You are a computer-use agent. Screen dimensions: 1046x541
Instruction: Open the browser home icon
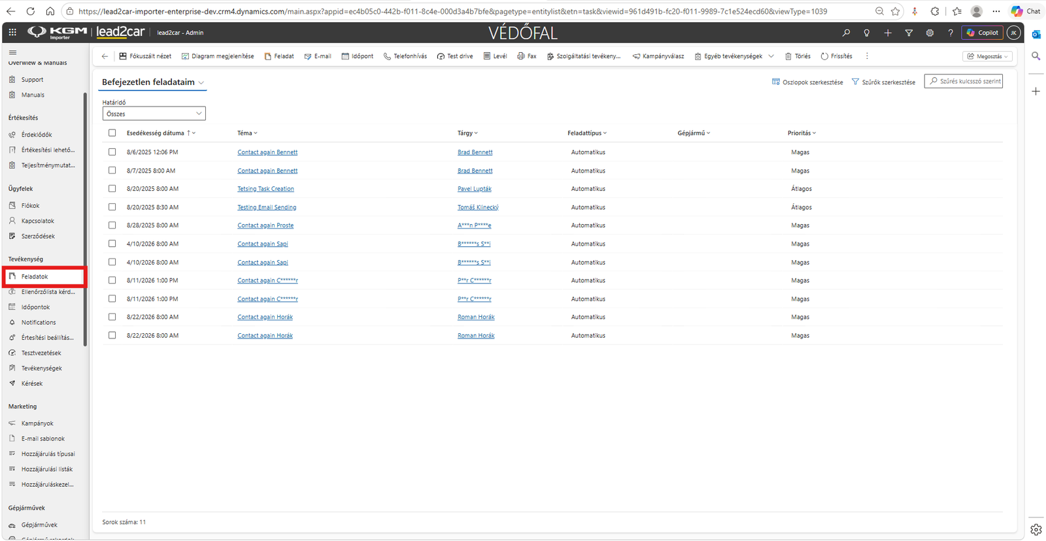tap(50, 11)
